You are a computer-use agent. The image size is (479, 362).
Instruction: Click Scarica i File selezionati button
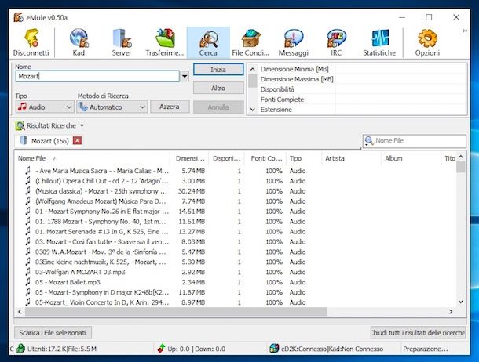[53, 333]
